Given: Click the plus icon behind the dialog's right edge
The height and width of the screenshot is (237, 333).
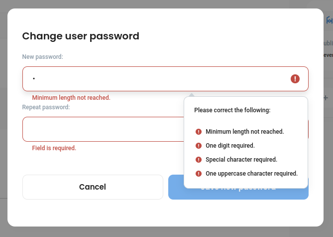Looking at the screenshot, I should click(x=326, y=98).
